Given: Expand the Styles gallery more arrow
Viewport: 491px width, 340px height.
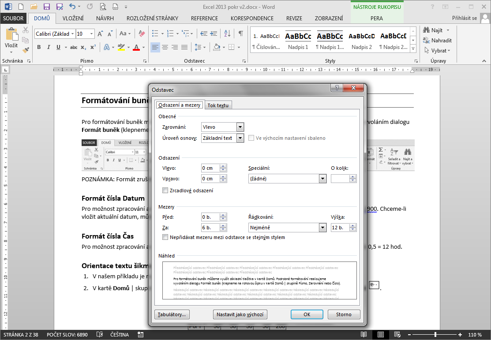Looking at the screenshot, I should point(413,49).
